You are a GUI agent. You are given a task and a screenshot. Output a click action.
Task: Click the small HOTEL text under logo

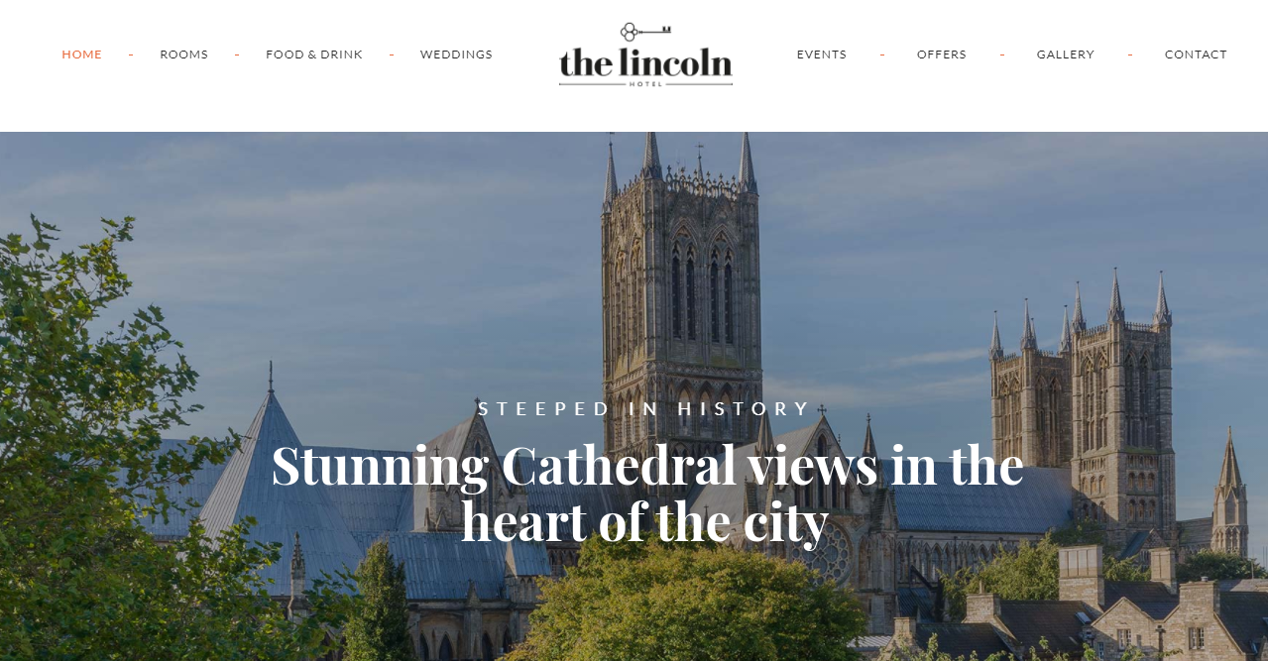coord(645,84)
